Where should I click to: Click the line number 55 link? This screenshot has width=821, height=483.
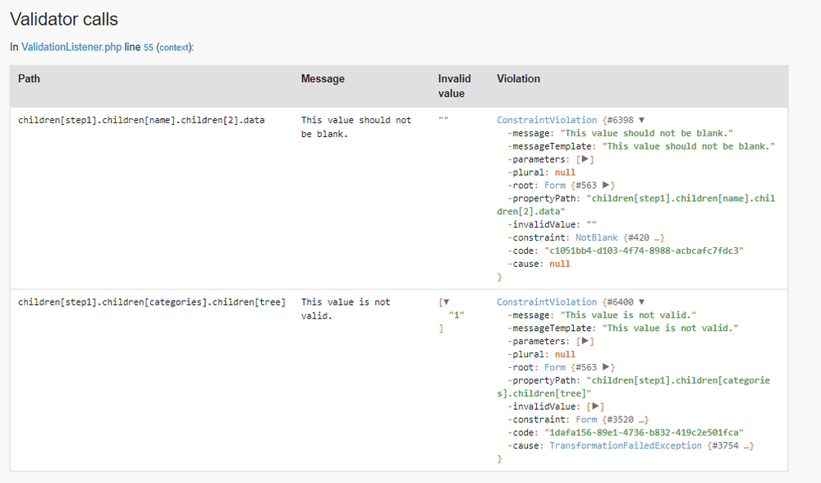148,47
